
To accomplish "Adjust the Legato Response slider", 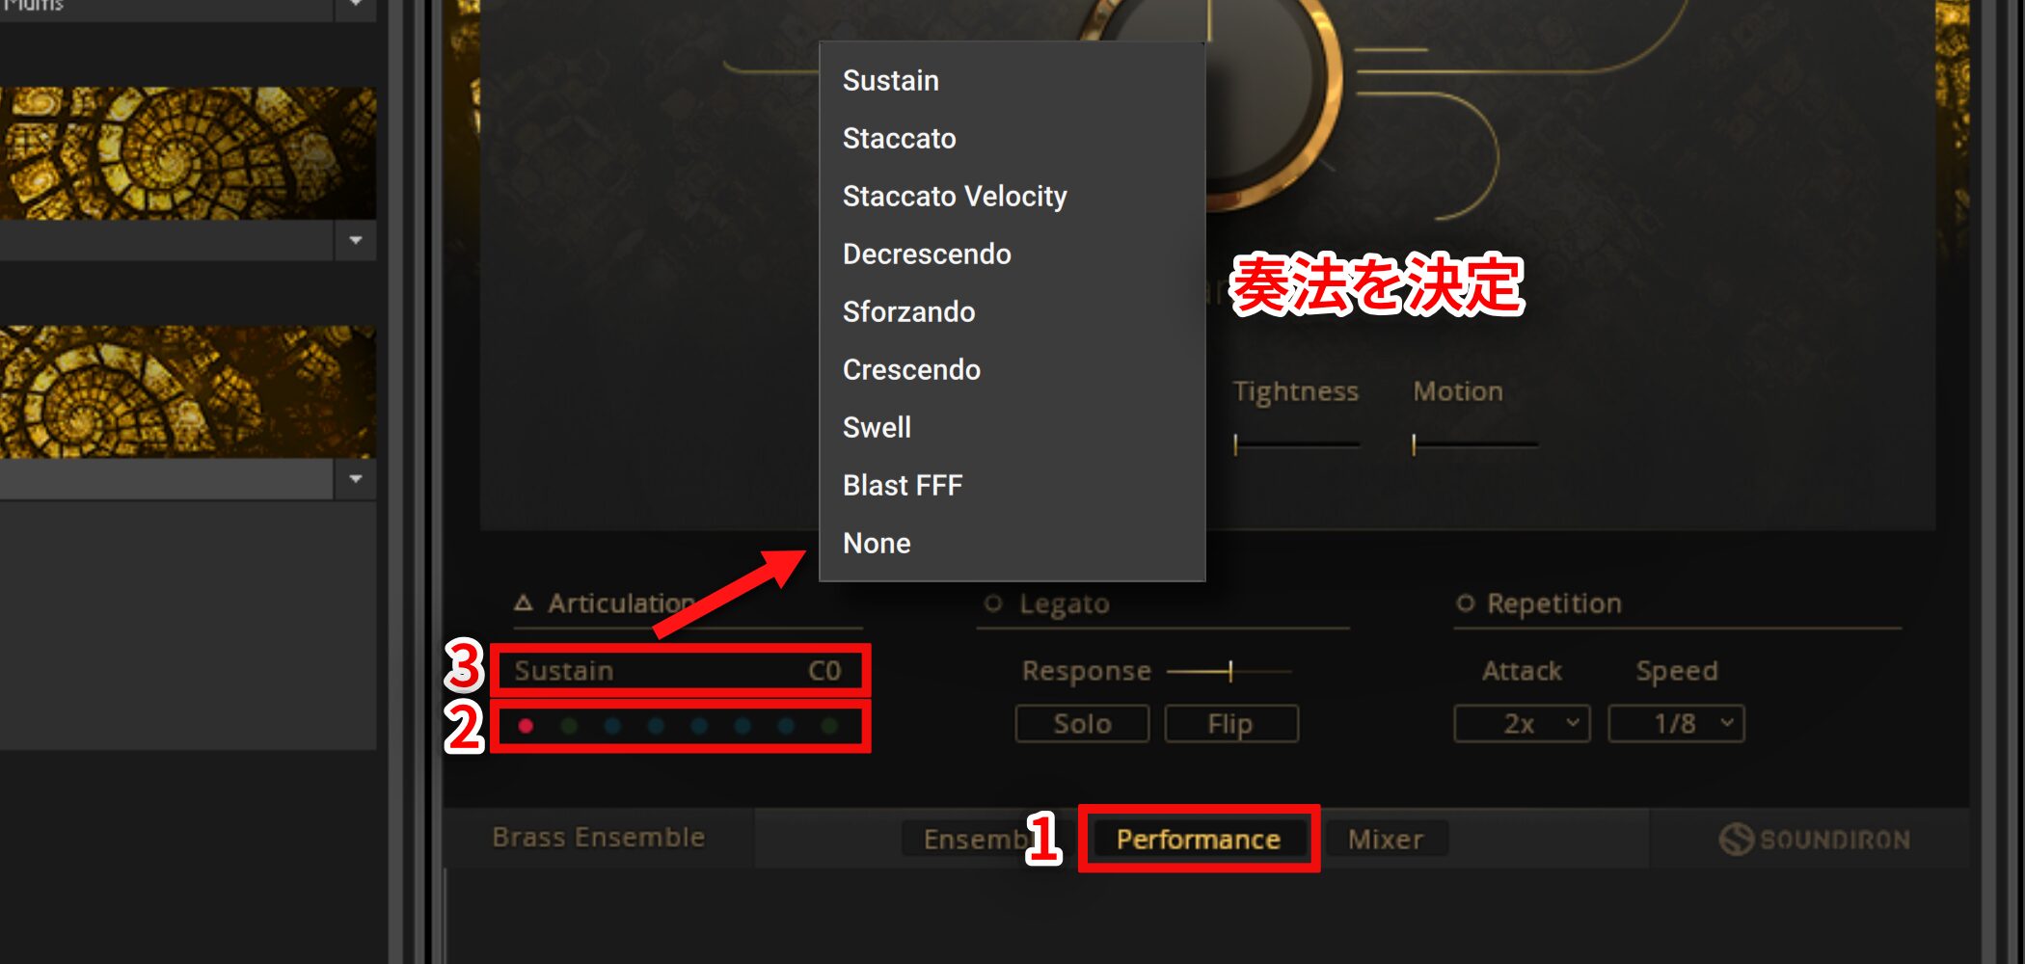I will [1228, 671].
